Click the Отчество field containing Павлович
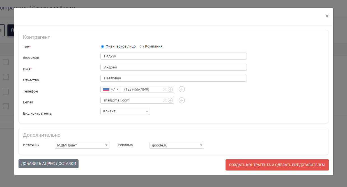Image resolution: width=347 pixels, height=187 pixels. click(x=174, y=78)
